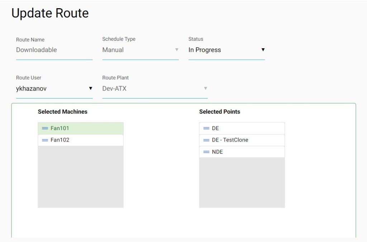The height and width of the screenshot is (242, 367).
Task: Open the Status dropdown arrow
Action: click(x=263, y=50)
